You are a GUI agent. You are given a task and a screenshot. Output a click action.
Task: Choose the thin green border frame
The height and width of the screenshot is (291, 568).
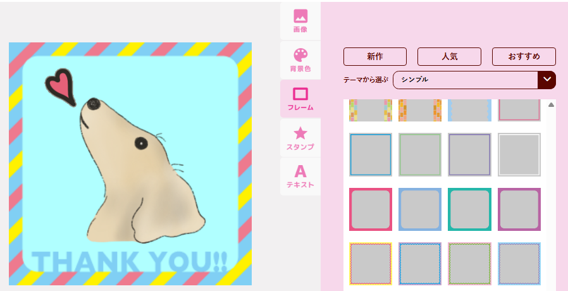[x=420, y=154]
